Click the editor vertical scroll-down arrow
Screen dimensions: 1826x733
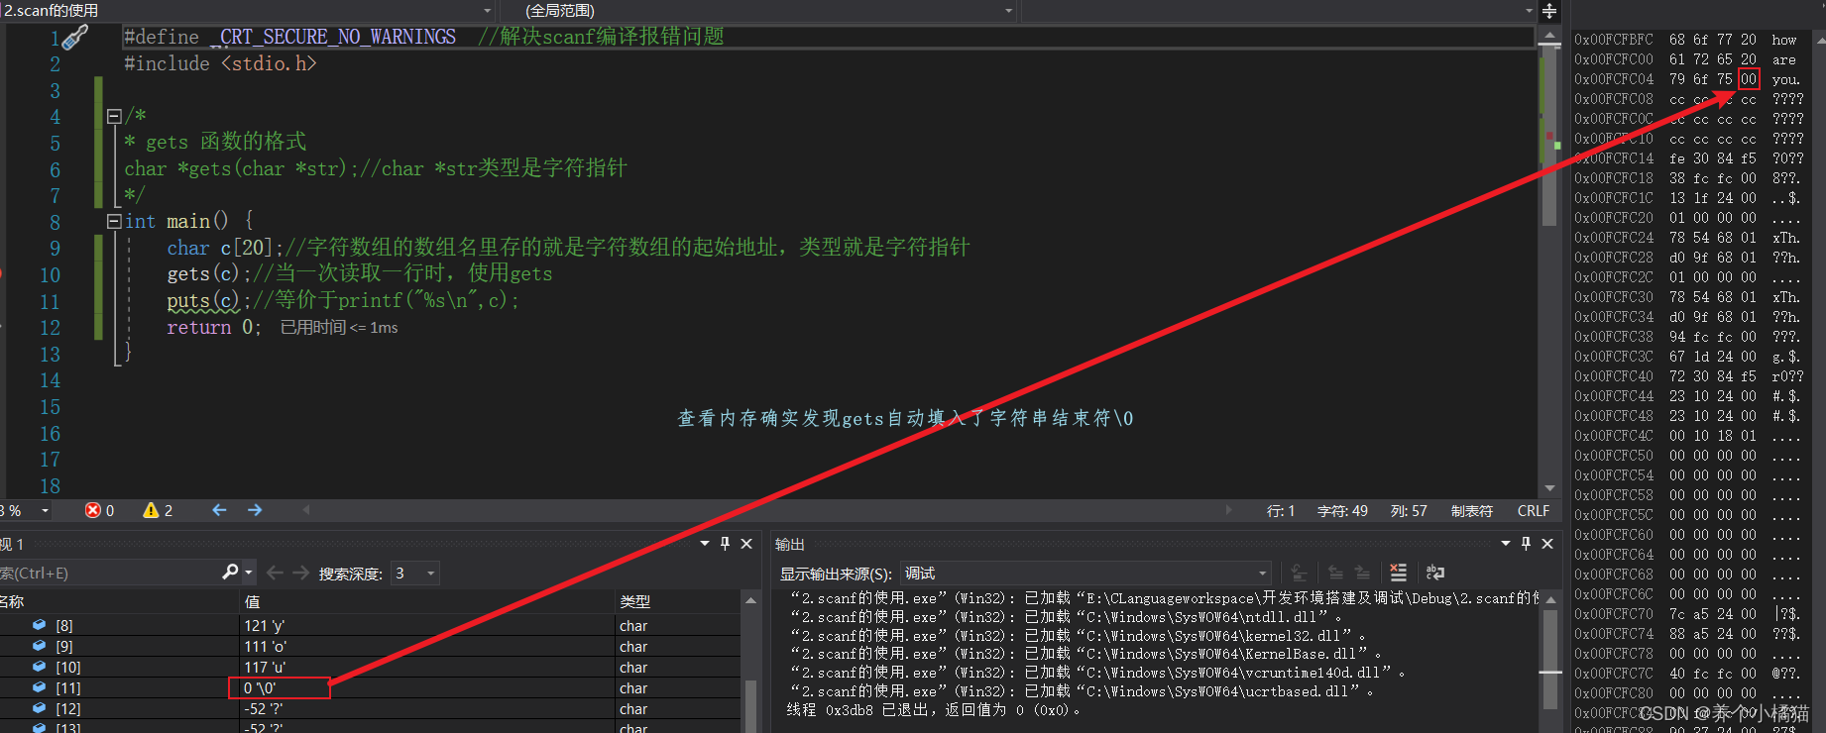tap(1549, 488)
